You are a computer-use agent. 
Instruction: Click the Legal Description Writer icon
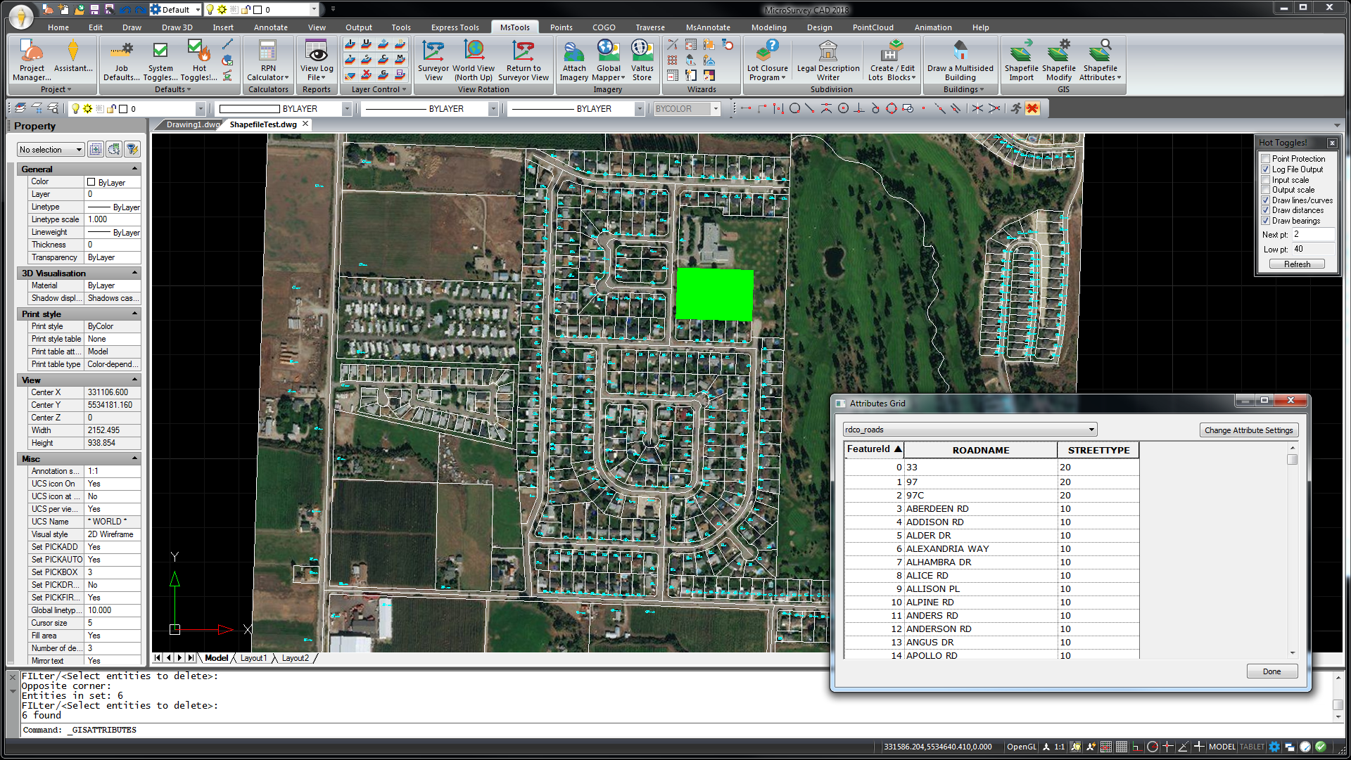click(x=827, y=60)
